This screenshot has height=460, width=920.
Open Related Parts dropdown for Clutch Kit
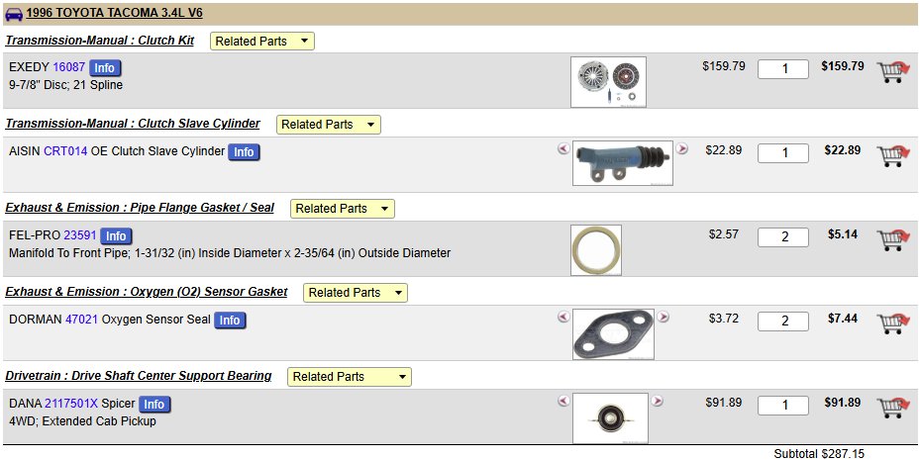pyautogui.click(x=262, y=41)
